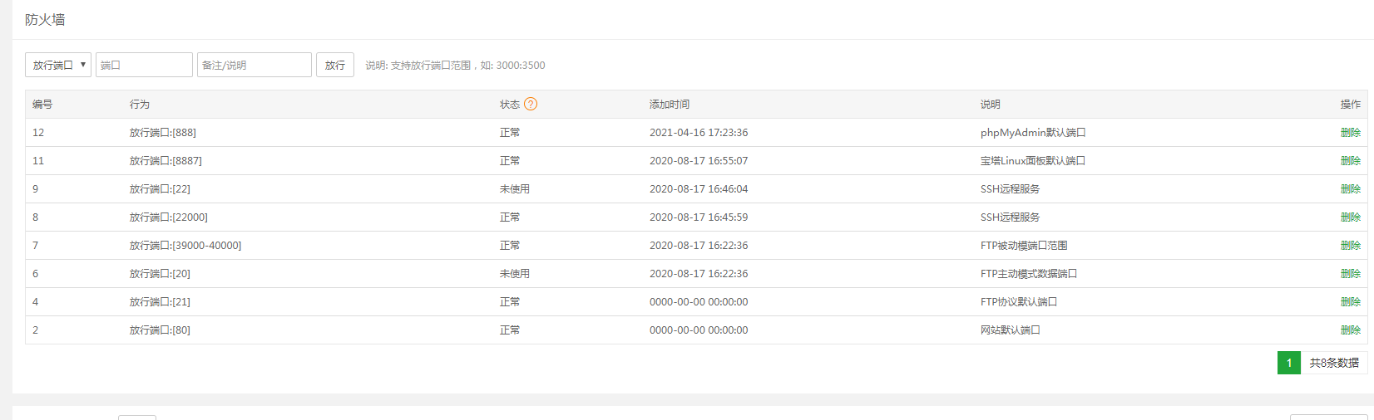
Task: Delete the SSH port 22 rule
Action: 1350,189
